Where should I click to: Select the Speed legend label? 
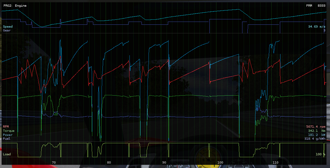8,27
